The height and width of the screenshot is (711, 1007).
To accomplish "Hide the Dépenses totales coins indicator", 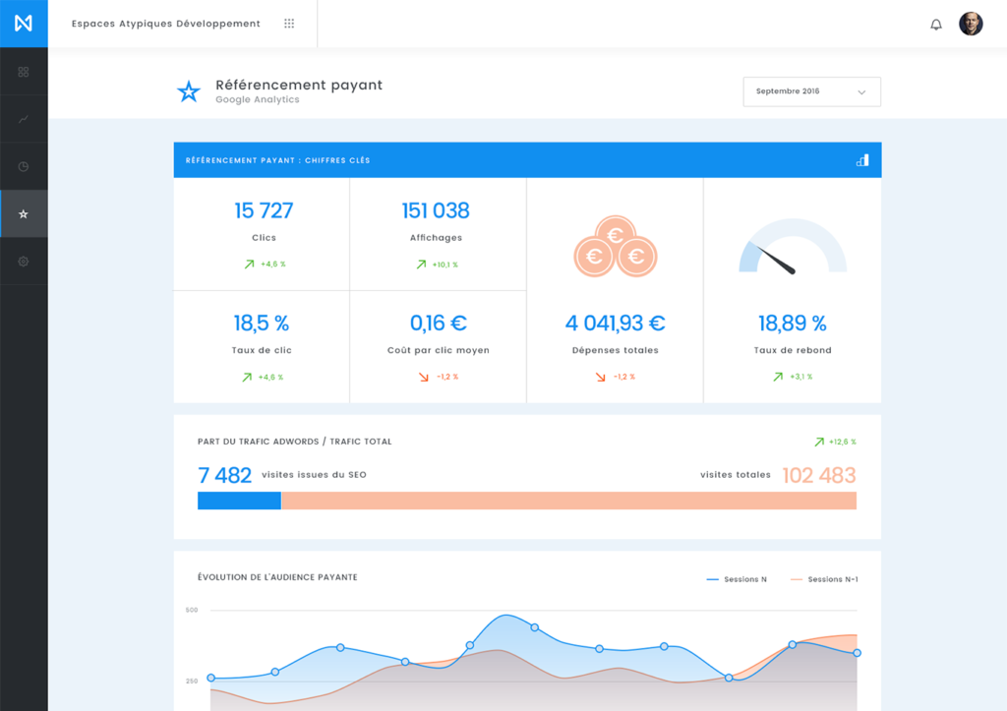I will coord(615,246).
